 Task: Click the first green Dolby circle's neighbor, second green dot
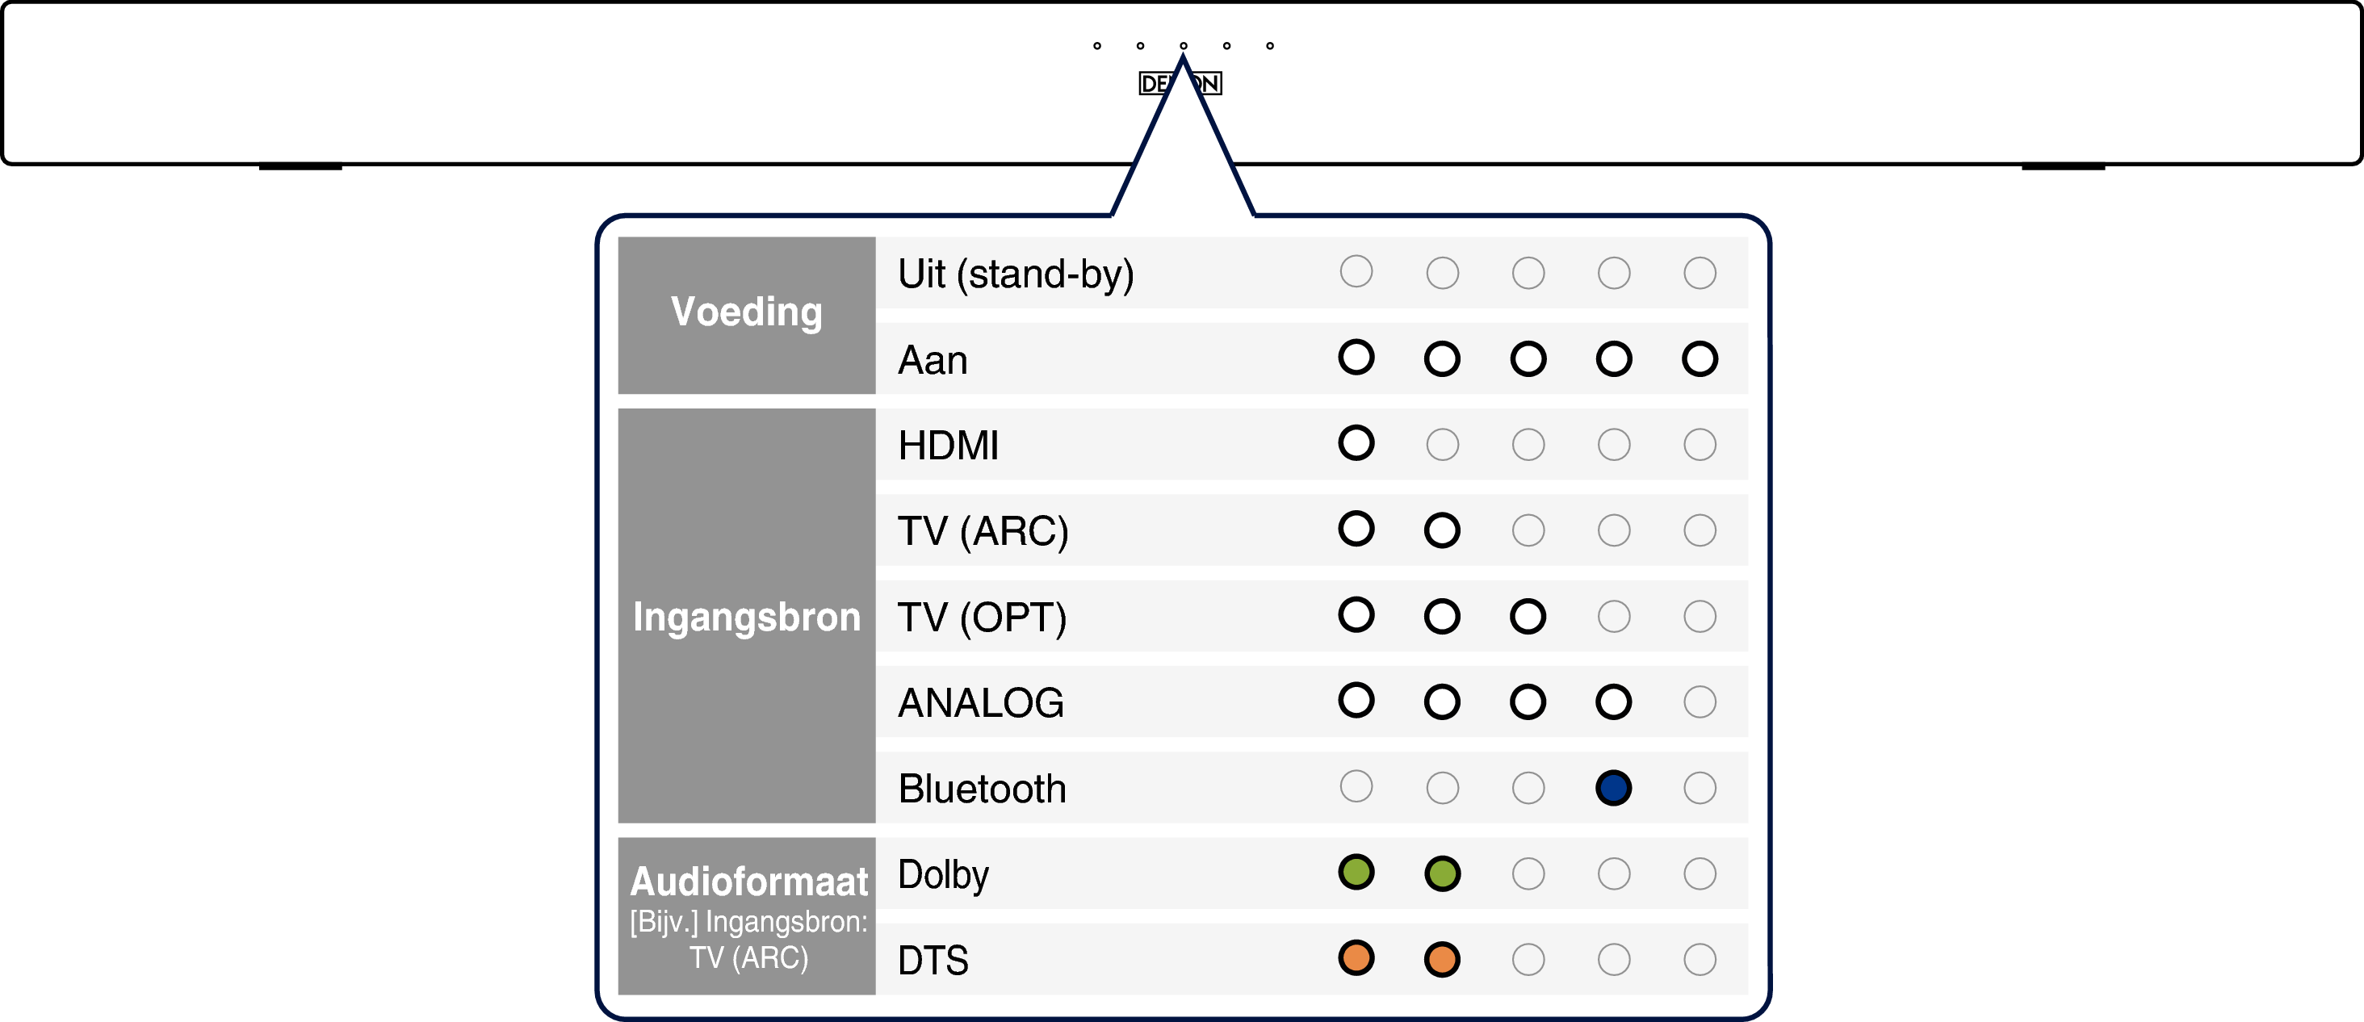[1442, 873]
